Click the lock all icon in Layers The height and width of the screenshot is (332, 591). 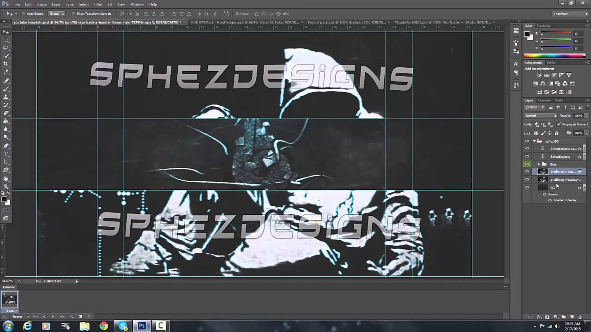click(x=556, y=133)
